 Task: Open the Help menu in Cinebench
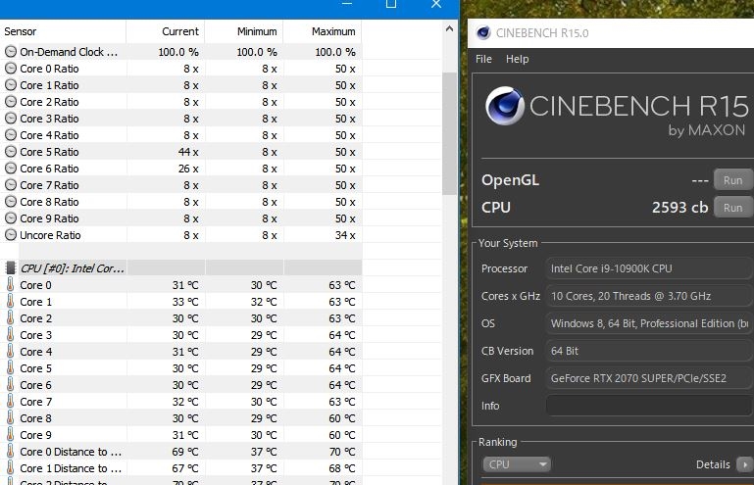click(x=517, y=59)
